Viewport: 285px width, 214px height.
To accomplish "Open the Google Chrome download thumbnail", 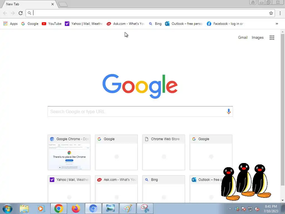I will (x=69, y=152).
